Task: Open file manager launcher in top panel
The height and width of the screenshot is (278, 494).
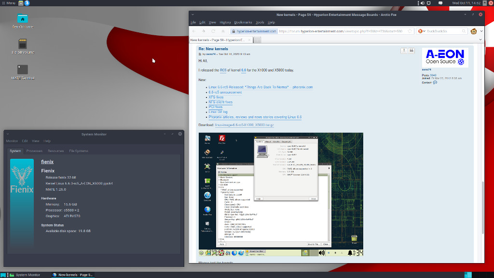Action: [x=21, y=3]
